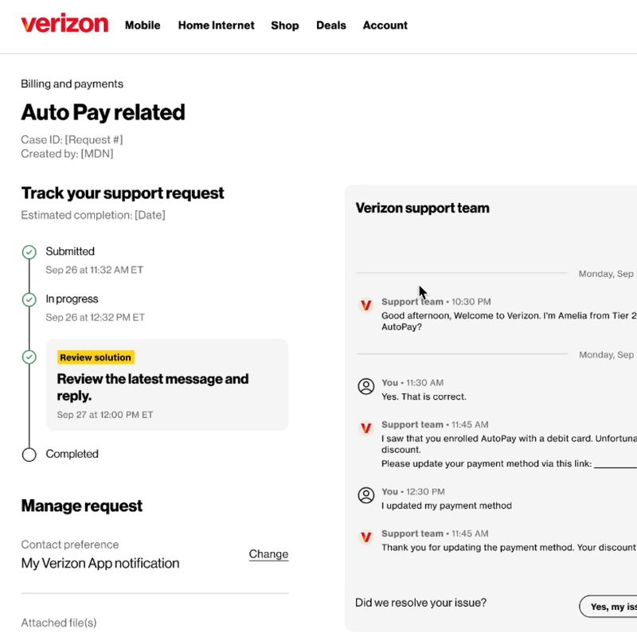Click the empty Completed step circle
Screen dimensions: 637x637
pos(29,455)
